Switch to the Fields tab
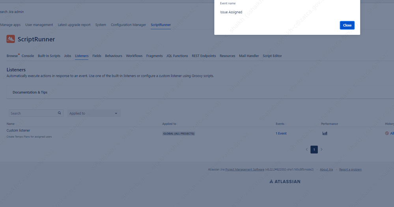This screenshot has width=394, height=207. click(97, 56)
